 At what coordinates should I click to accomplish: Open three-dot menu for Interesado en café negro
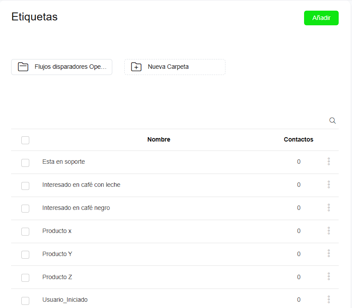(x=328, y=208)
